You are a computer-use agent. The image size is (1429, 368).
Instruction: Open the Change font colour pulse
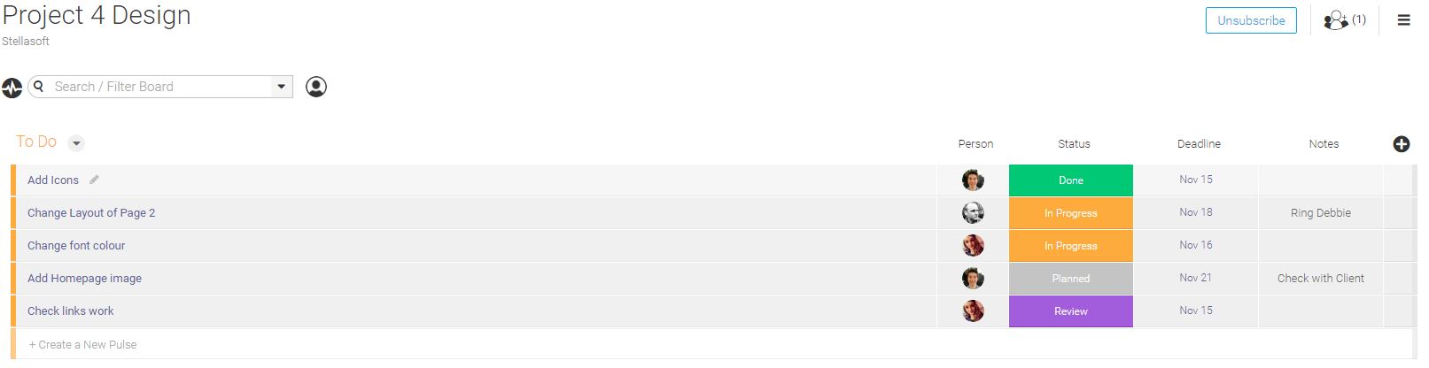click(76, 246)
